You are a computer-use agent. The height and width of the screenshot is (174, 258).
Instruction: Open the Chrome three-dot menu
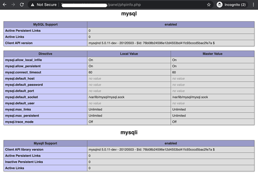pyautogui.click(x=253, y=5)
